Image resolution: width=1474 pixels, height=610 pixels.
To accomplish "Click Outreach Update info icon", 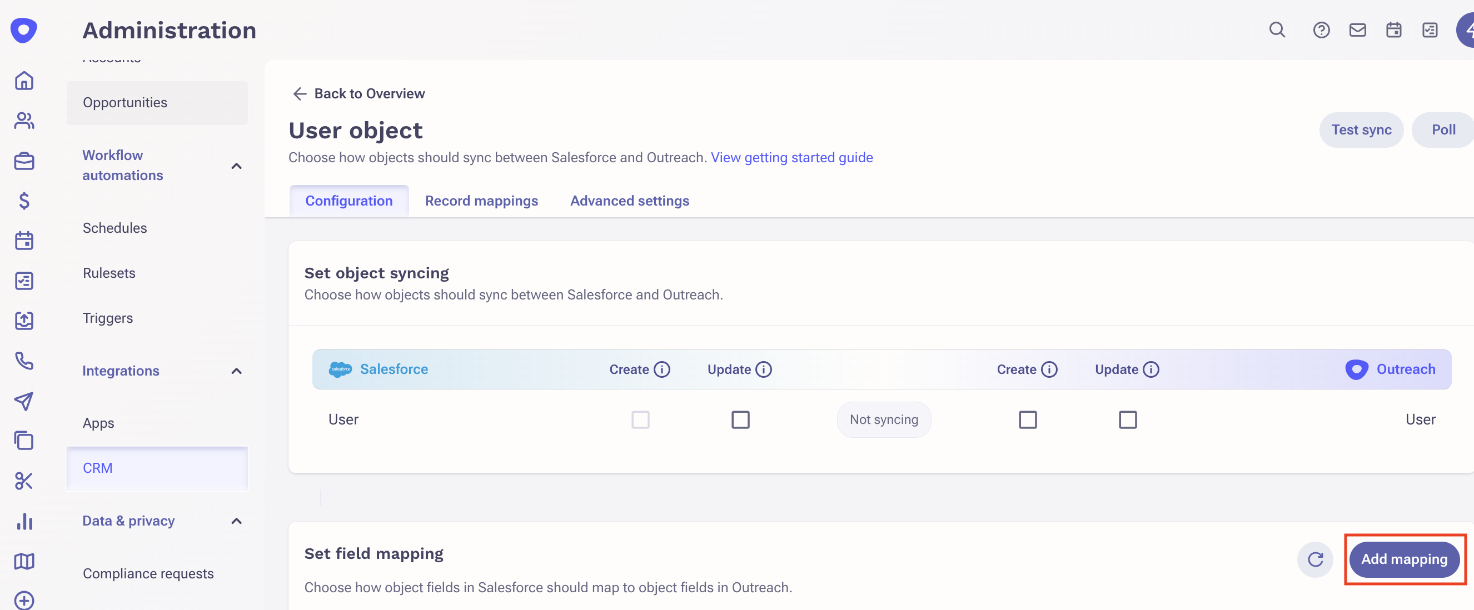I will point(1151,369).
